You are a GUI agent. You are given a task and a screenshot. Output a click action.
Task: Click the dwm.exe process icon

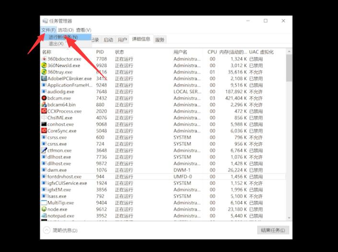tap(44, 170)
